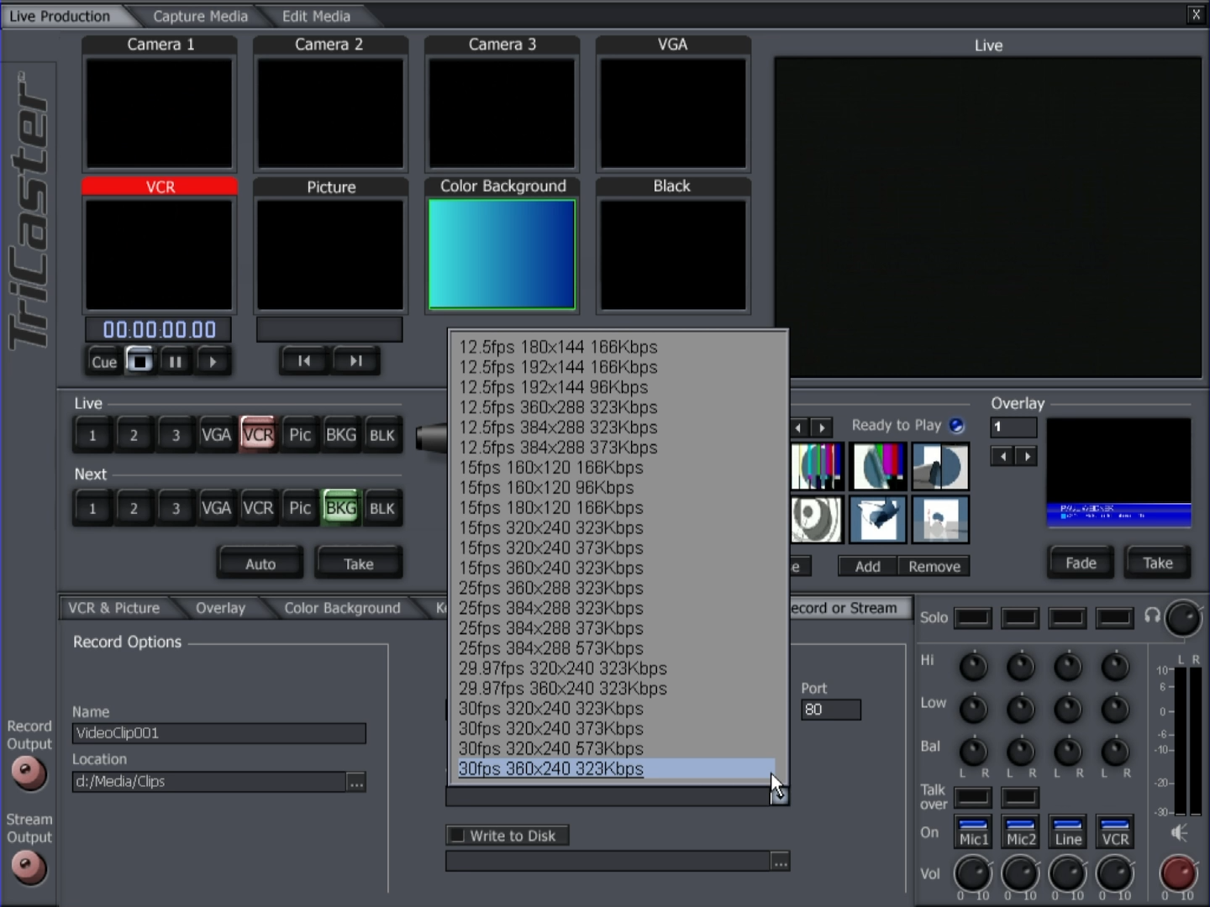
Task: Switch to the Live Production tab
Action: pyautogui.click(x=60, y=16)
